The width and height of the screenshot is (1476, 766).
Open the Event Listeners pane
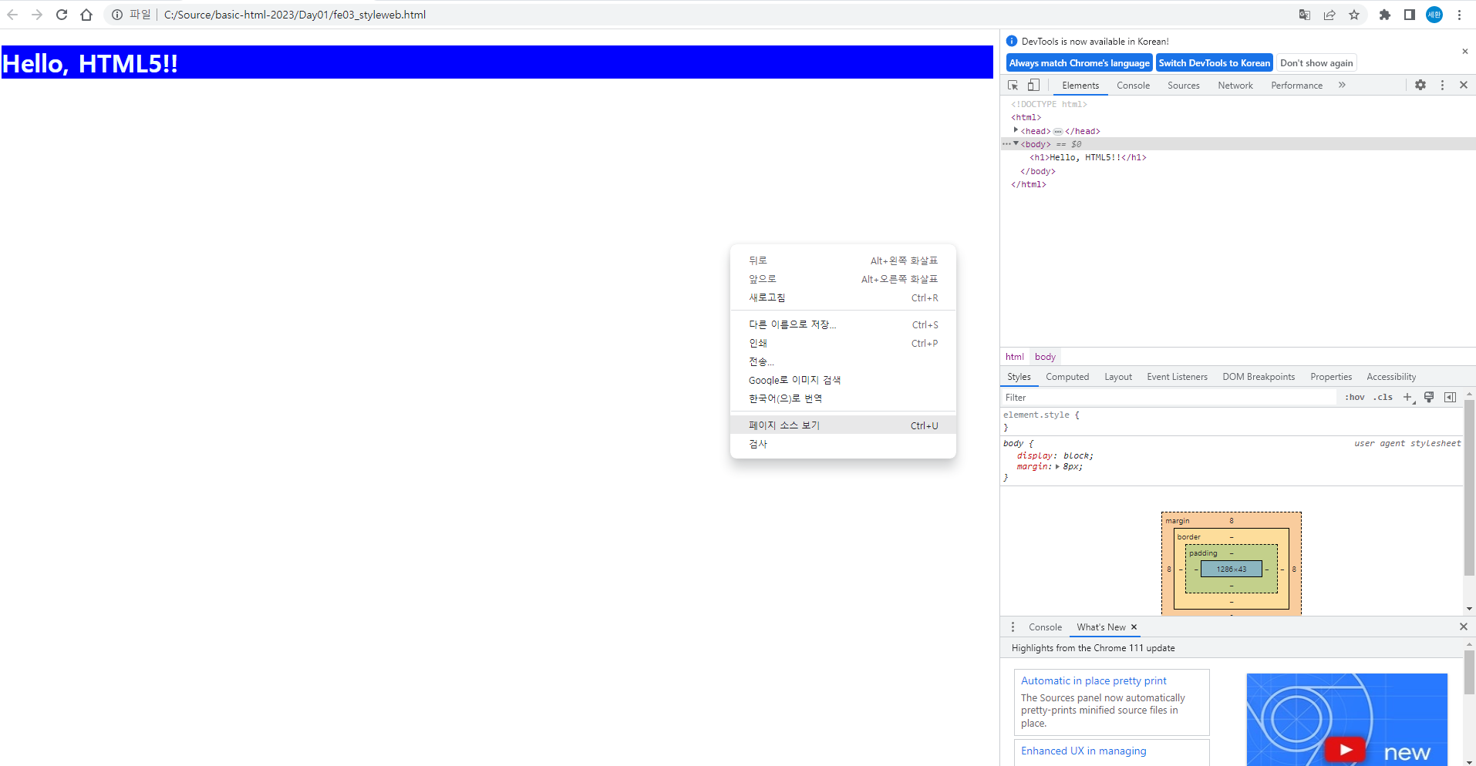tap(1177, 377)
